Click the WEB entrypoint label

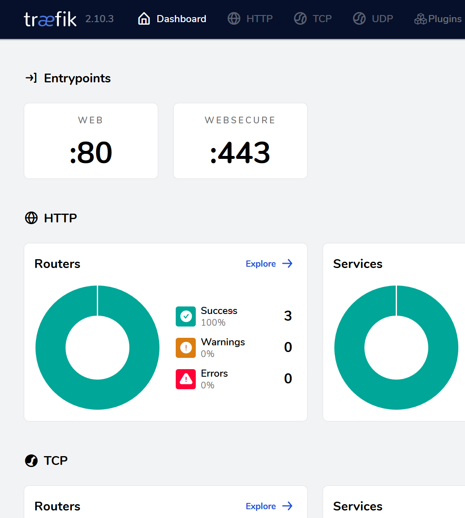point(91,120)
